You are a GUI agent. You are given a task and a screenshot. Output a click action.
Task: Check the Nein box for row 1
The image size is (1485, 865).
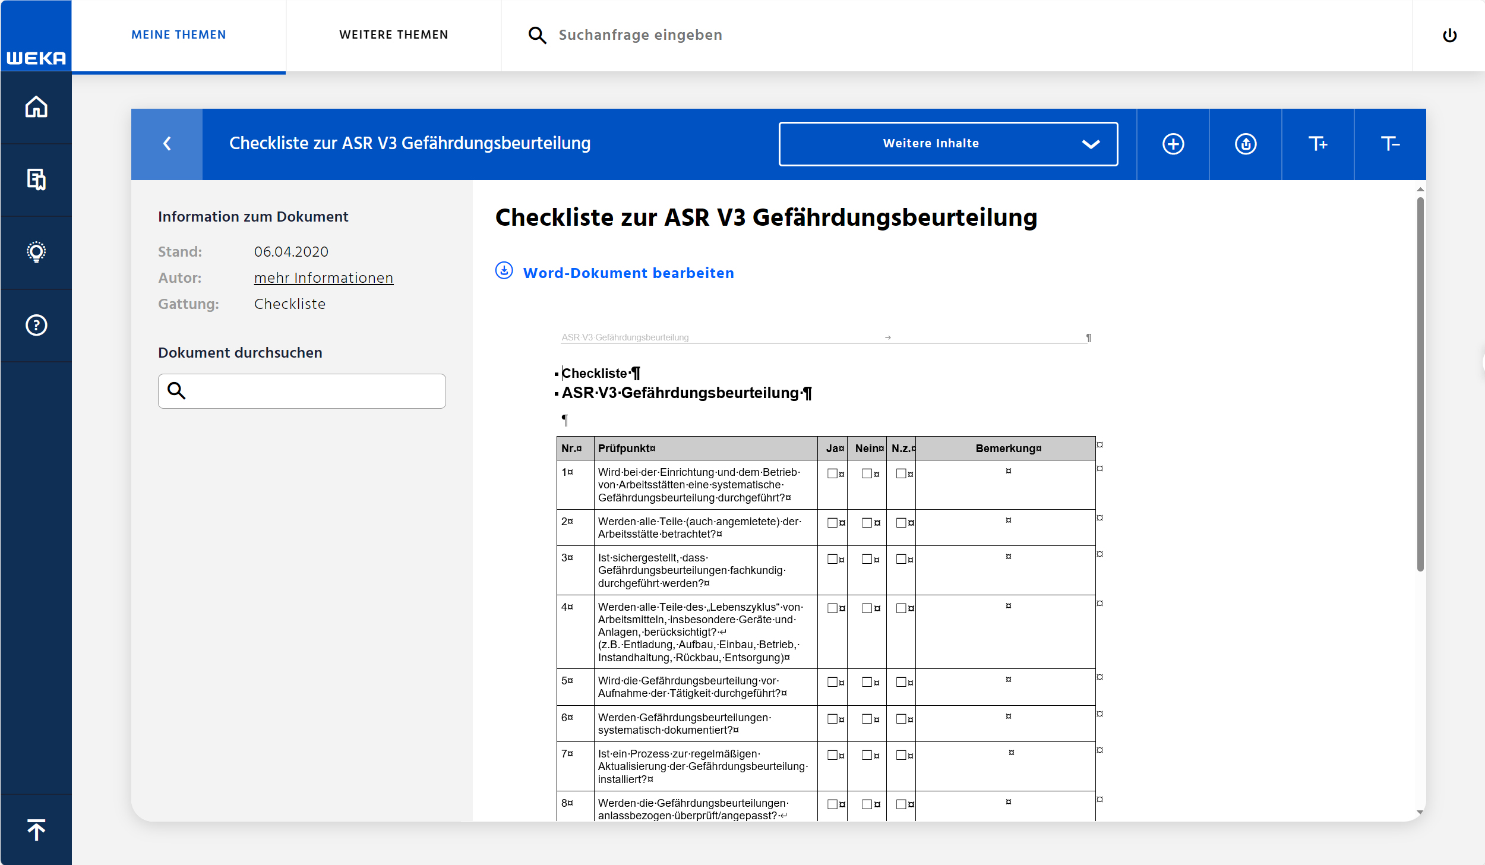pos(867,473)
